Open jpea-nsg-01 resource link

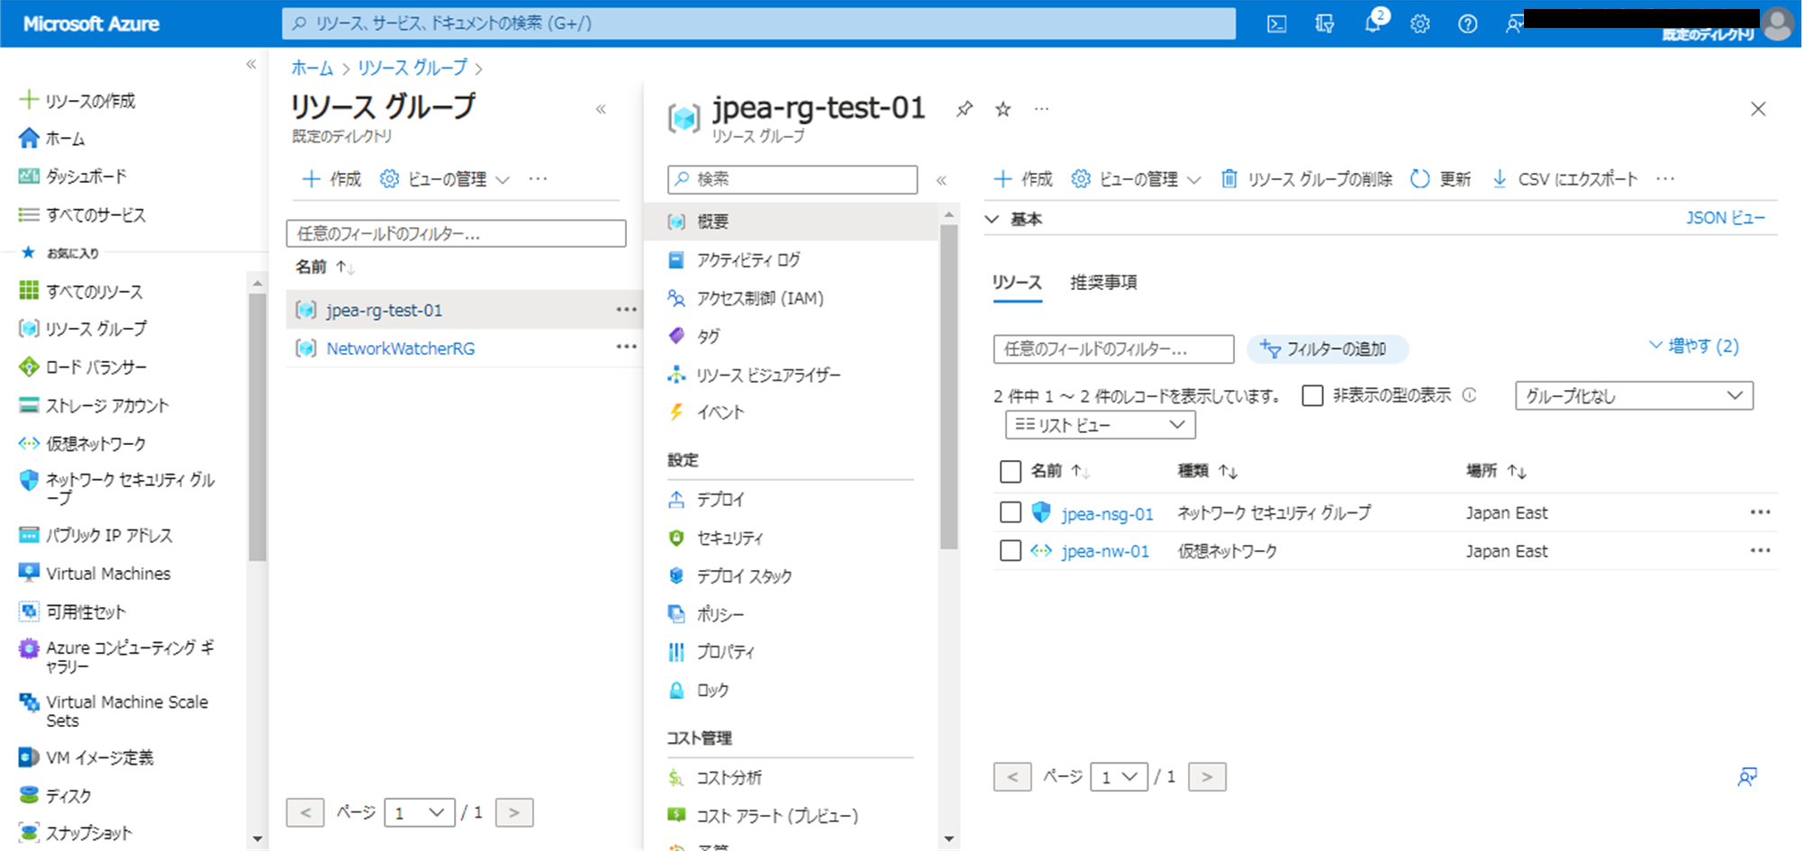click(1107, 513)
